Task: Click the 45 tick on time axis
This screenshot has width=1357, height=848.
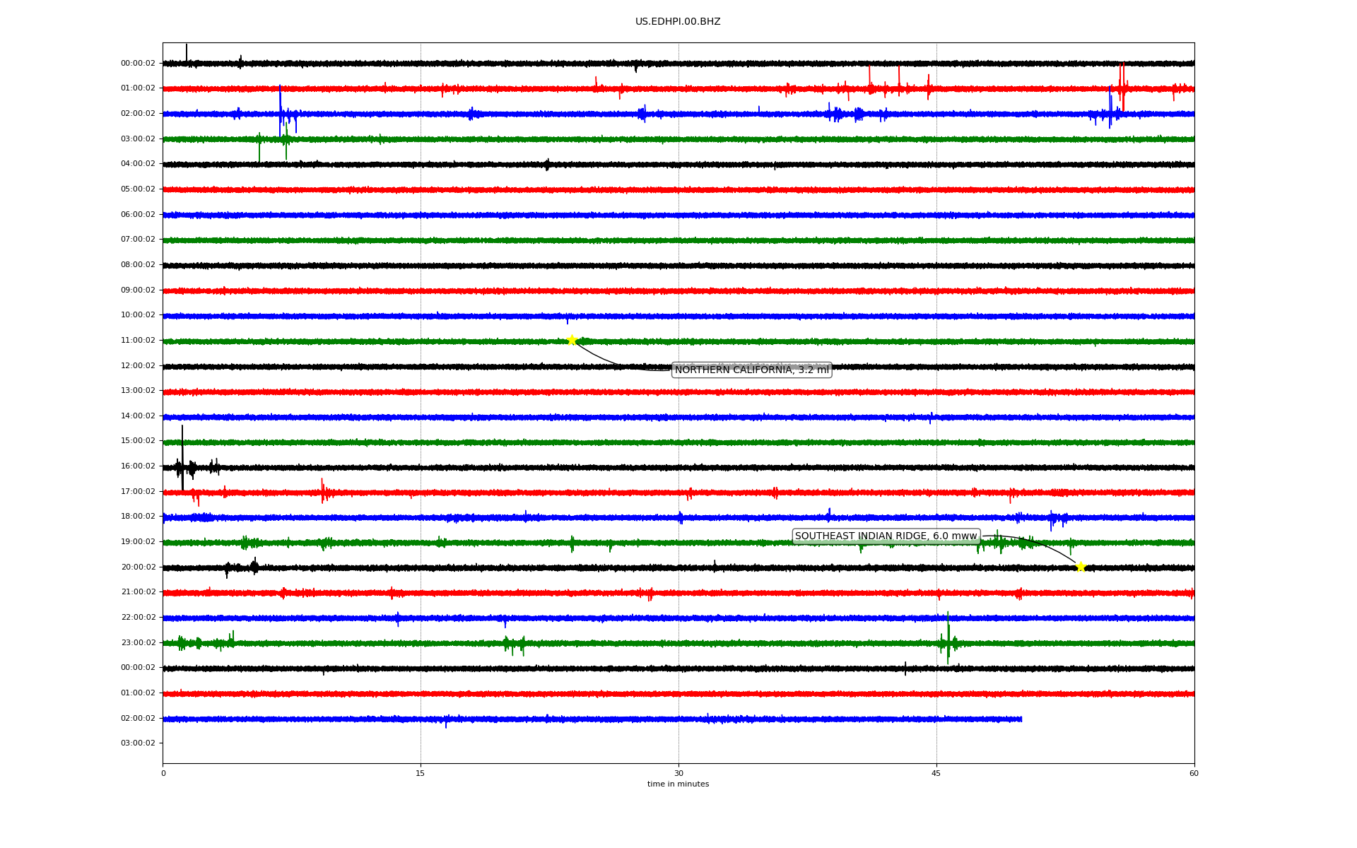Action: click(x=936, y=773)
